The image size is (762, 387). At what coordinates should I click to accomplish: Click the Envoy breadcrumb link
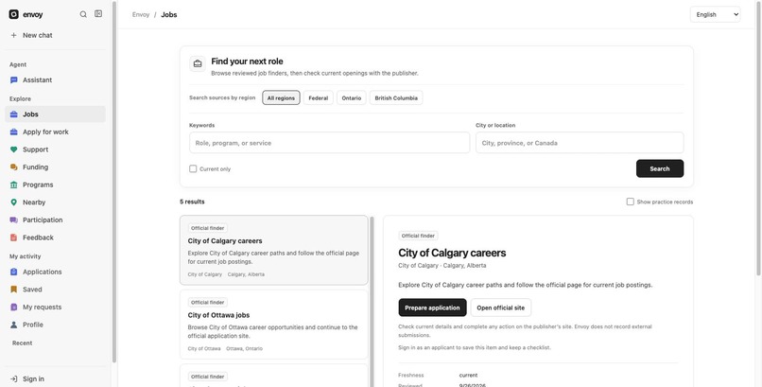(x=141, y=14)
